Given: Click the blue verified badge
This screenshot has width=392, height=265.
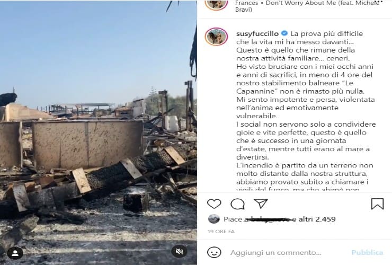Looking at the screenshot, I should point(284,33).
